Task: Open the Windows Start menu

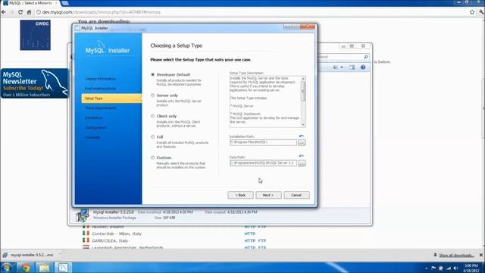Action: coord(6,268)
